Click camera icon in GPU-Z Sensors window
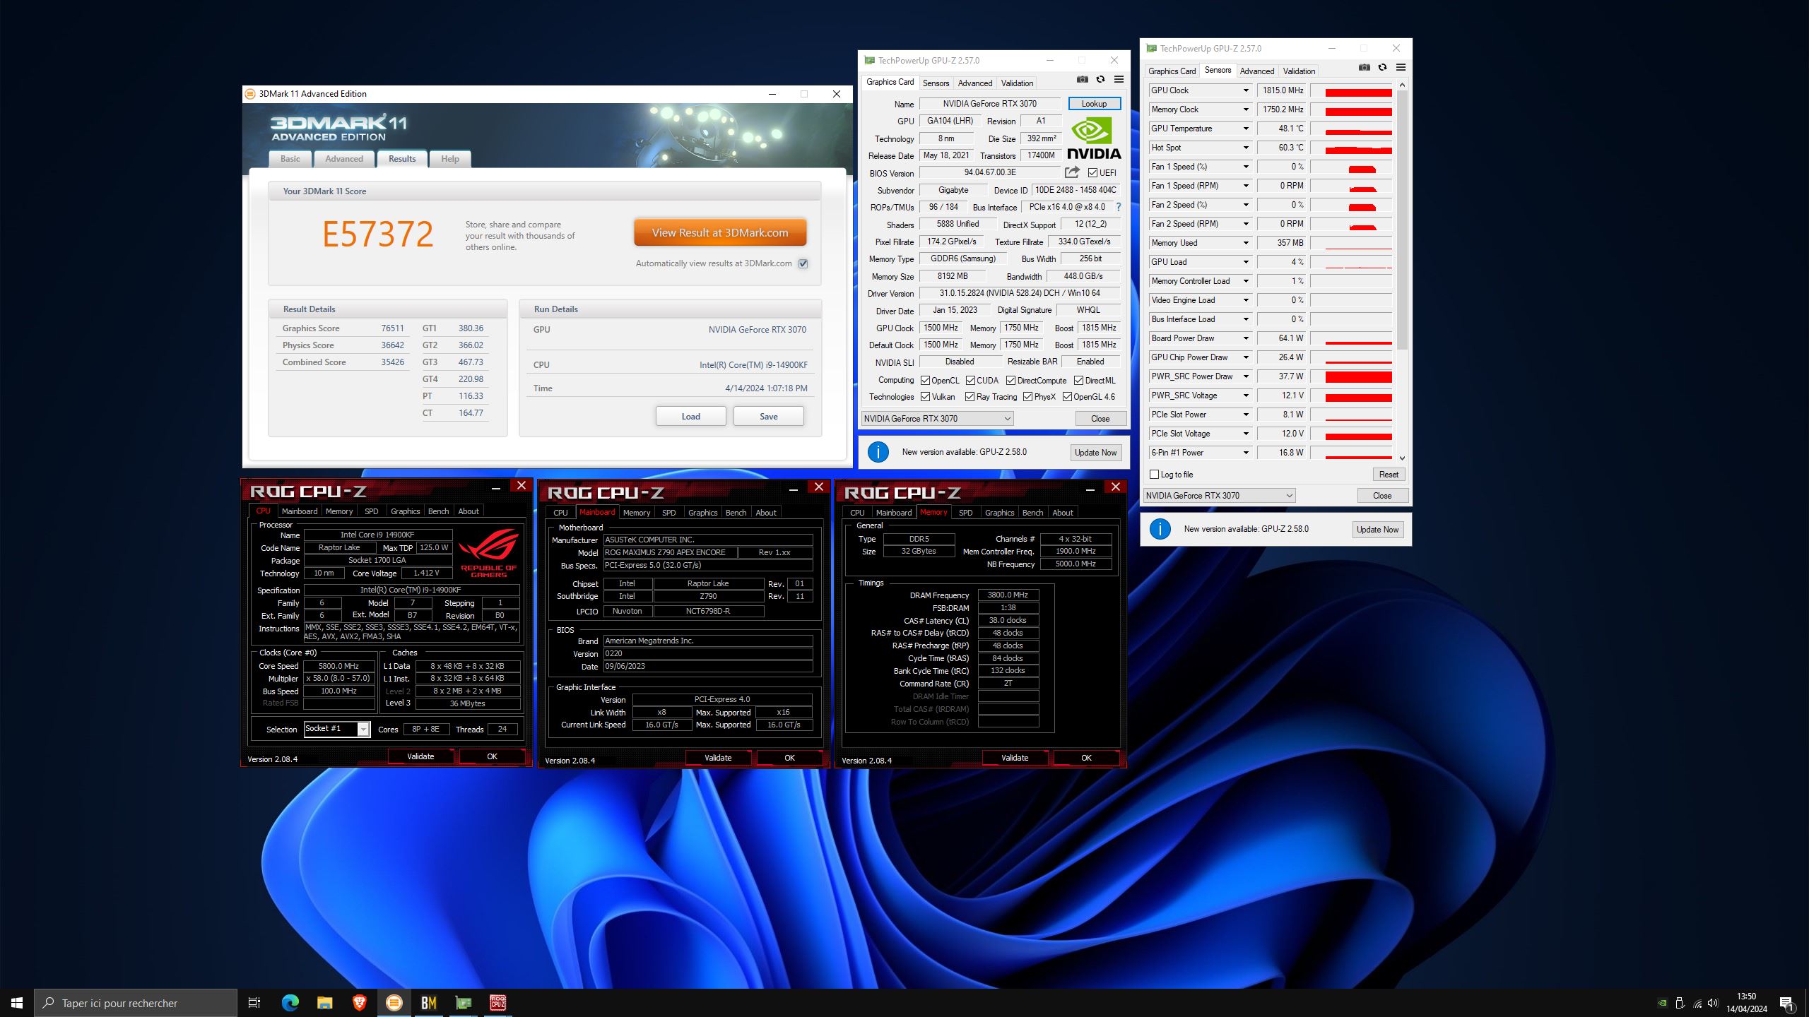 pyautogui.click(x=1364, y=67)
